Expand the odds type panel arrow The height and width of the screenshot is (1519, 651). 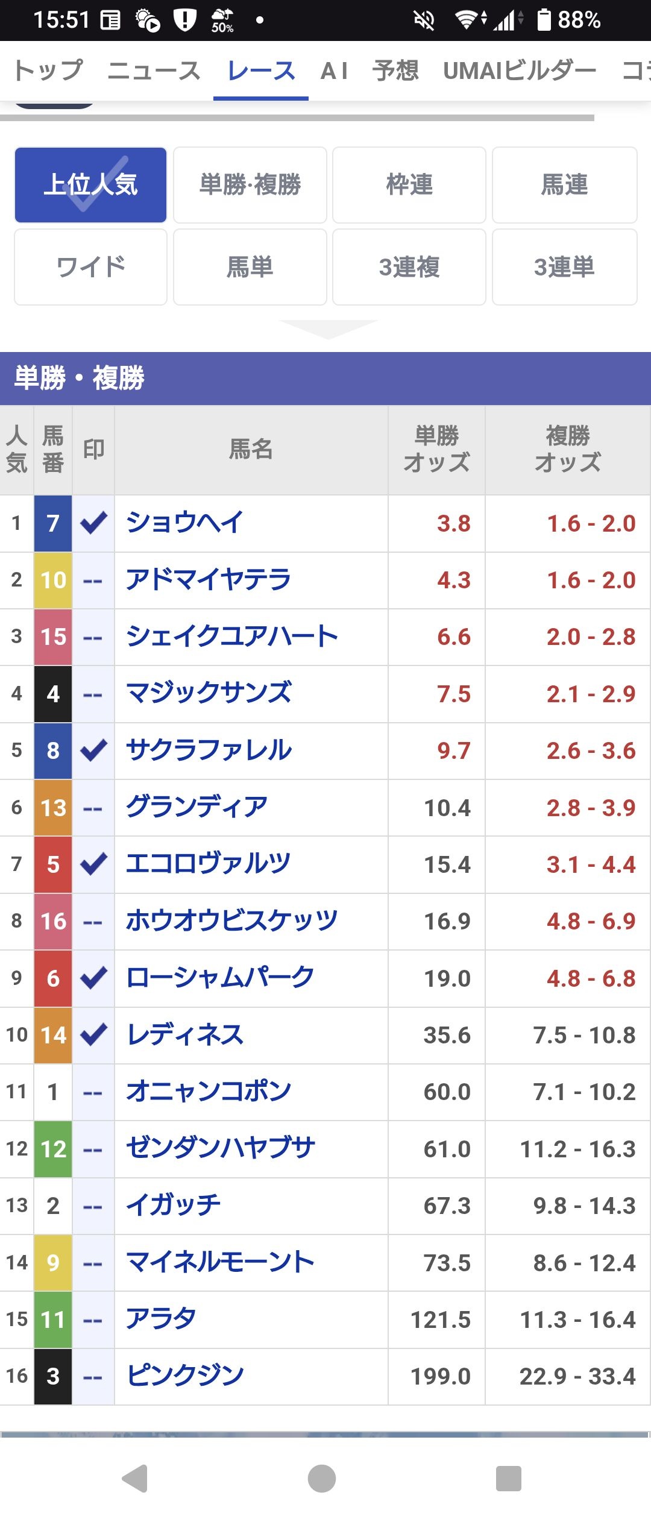click(x=329, y=329)
